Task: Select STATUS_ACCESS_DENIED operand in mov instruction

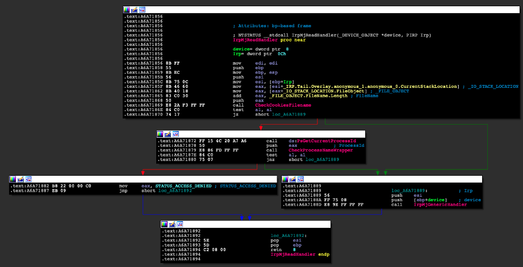Action: click(x=183, y=185)
